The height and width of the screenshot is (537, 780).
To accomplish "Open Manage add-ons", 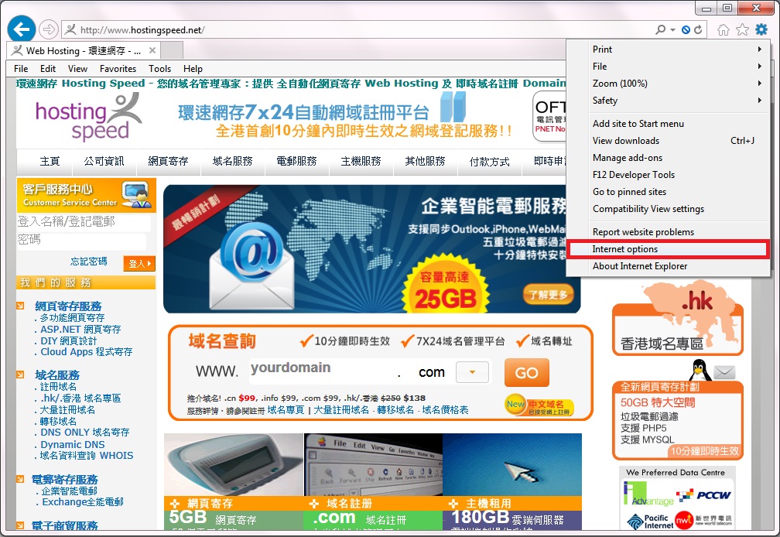I will coord(669,157).
